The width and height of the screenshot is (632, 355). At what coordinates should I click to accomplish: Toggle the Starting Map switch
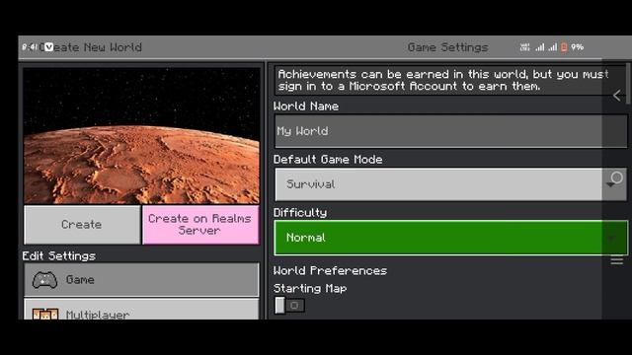[289, 305]
